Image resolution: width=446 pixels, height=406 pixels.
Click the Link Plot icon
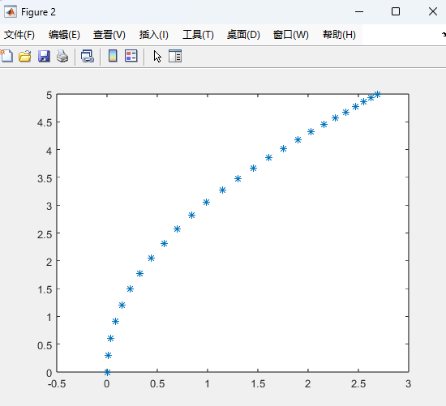[88, 56]
